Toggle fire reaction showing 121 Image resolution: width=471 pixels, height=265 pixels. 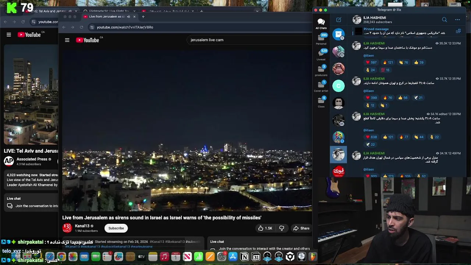[388, 62]
